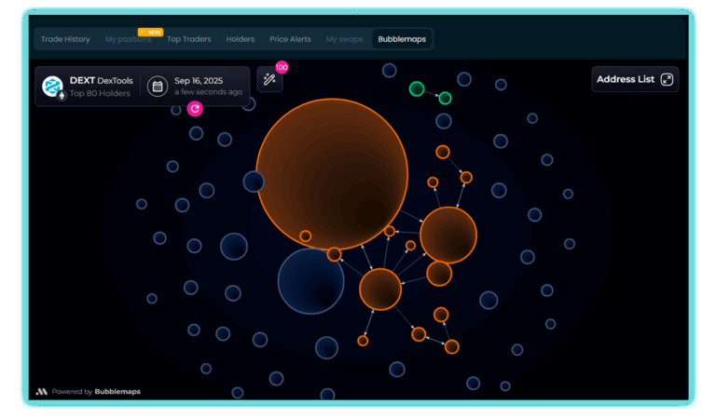Open the My positions tab
The image size is (716, 418).
(128, 39)
